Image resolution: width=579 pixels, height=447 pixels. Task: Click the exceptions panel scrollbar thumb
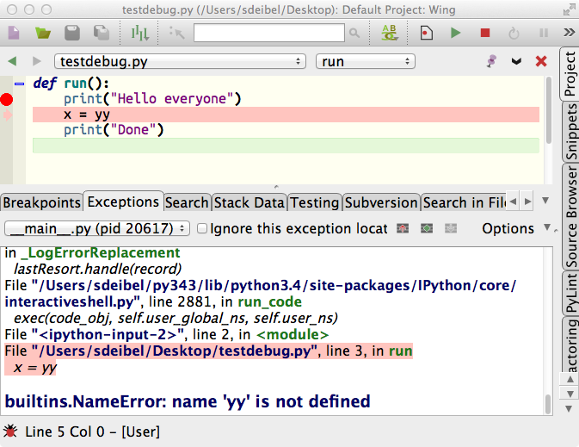click(548, 404)
